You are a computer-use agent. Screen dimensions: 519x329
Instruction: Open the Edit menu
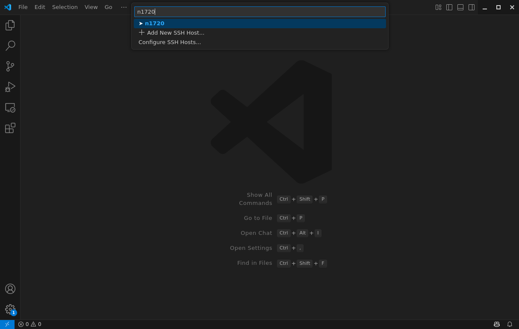click(40, 7)
